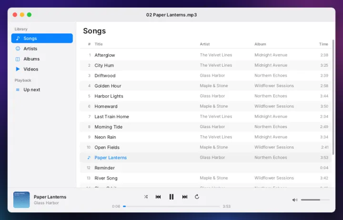The height and width of the screenshot is (220, 343).
Task: Select the song Driftwood
Action: pos(206,76)
